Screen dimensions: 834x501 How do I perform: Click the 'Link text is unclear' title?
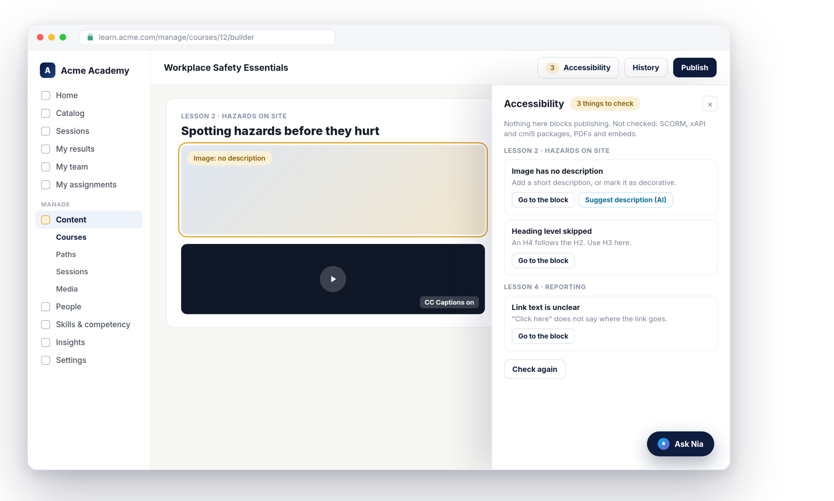pos(546,307)
